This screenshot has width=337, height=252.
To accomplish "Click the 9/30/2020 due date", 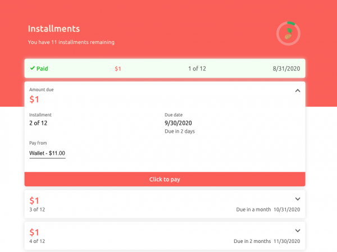I will pyautogui.click(x=178, y=123).
